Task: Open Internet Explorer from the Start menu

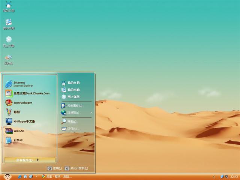Action: 22,84
